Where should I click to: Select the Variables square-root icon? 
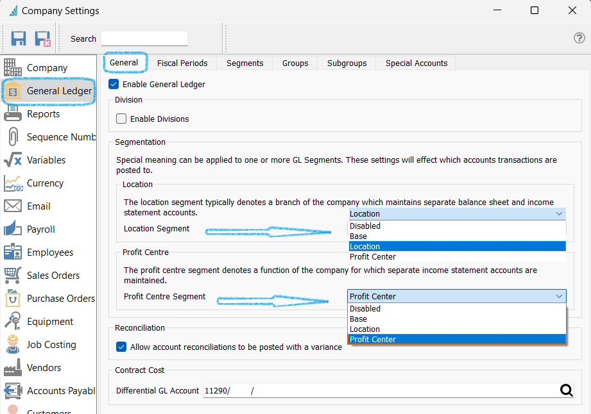coord(13,160)
